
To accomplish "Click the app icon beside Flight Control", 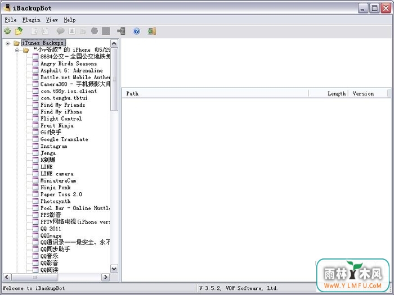I will 35,119.
